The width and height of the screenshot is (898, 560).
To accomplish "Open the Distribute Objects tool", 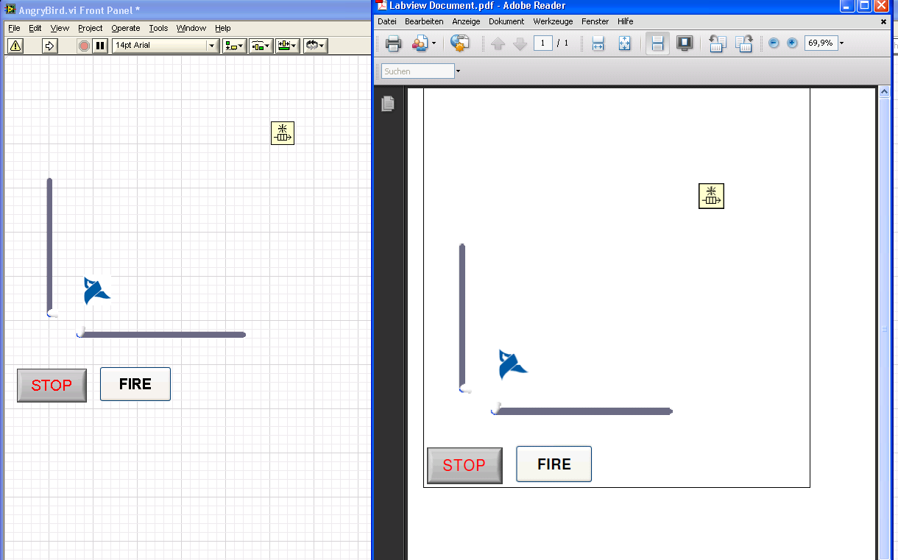I will pyautogui.click(x=261, y=46).
